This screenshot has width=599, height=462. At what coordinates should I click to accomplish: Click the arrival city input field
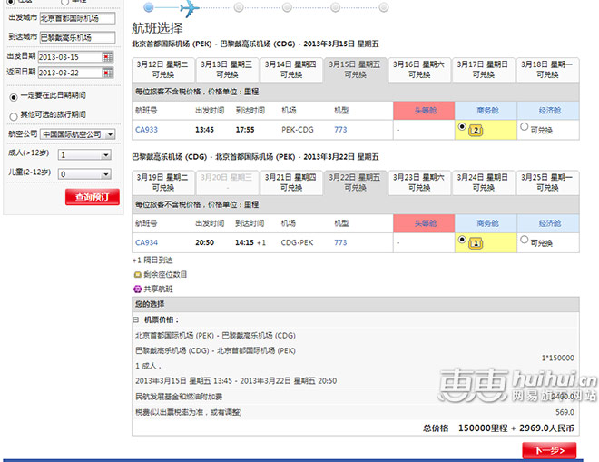[x=77, y=37]
